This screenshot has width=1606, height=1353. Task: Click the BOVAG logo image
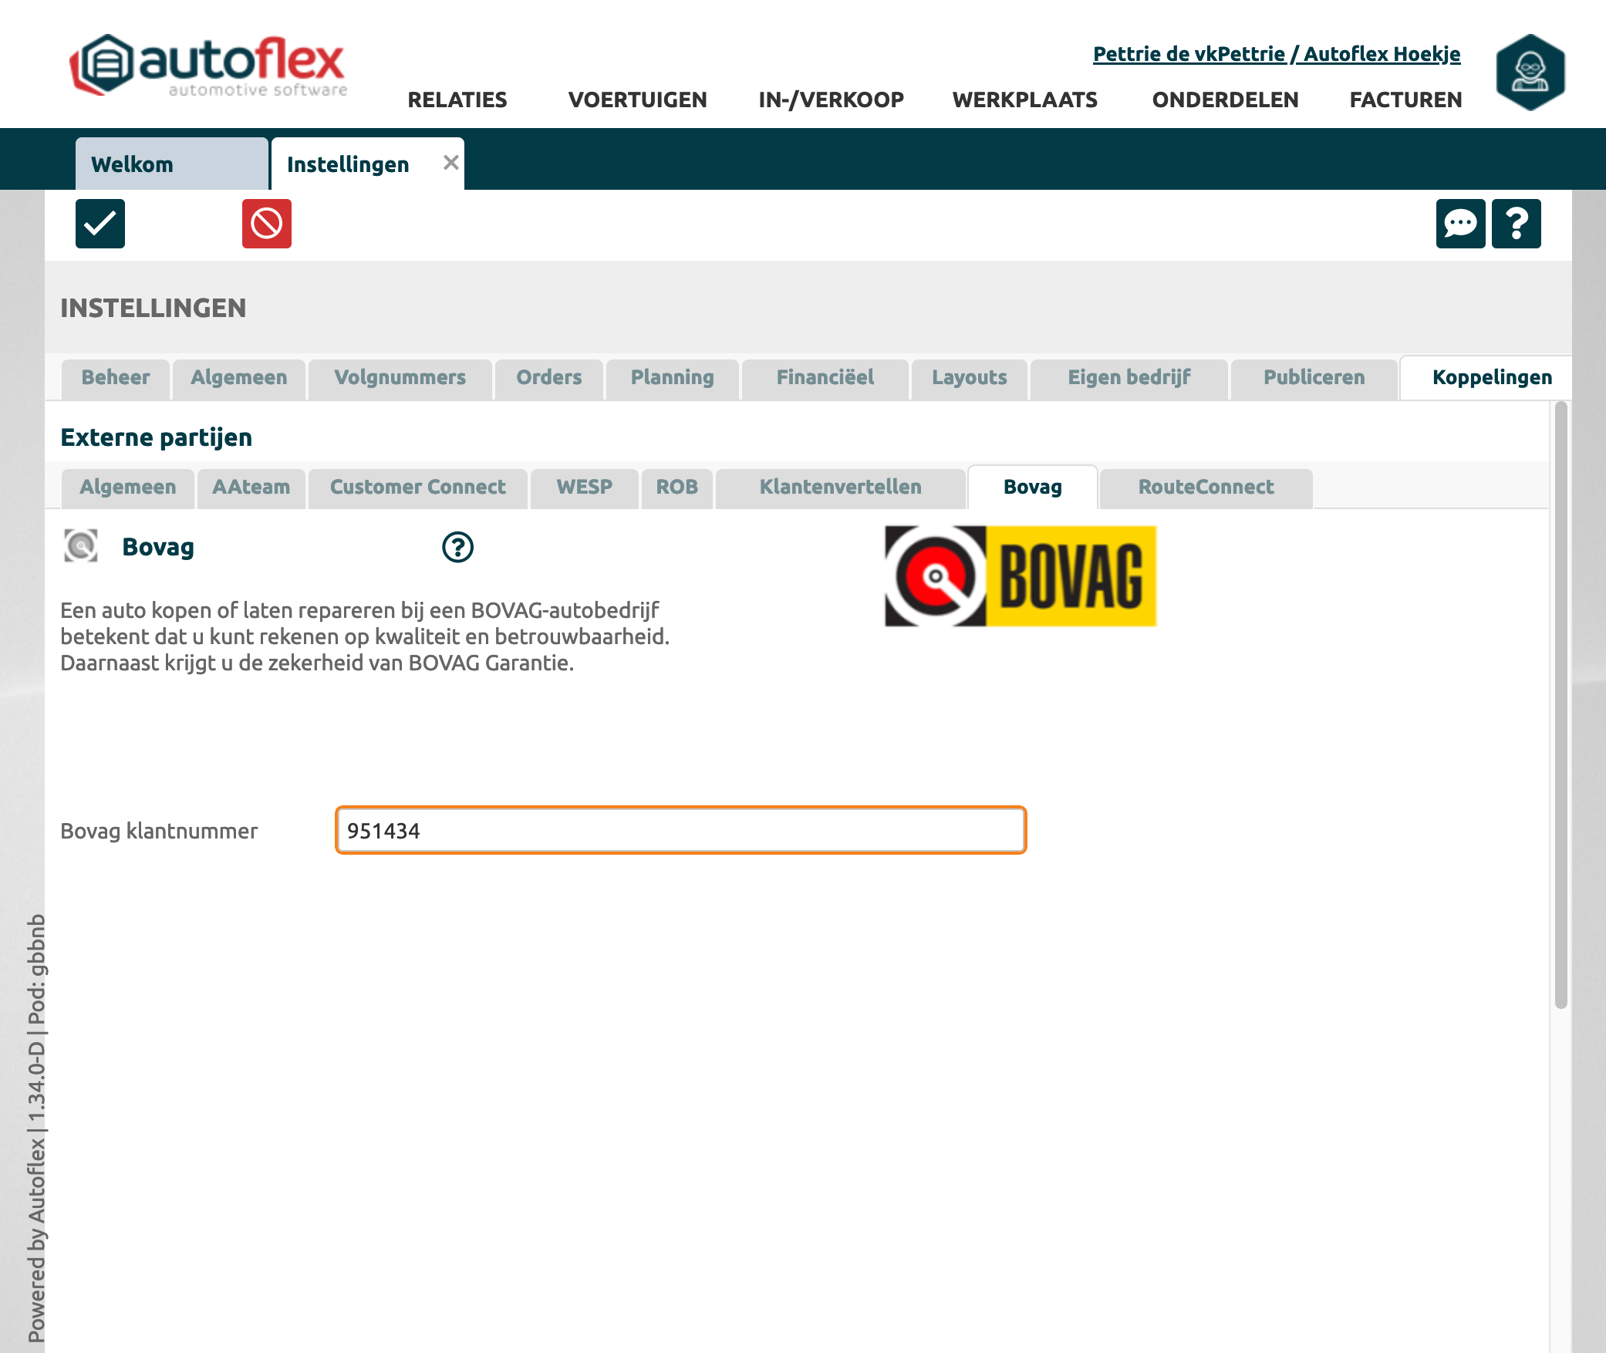pos(1020,576)
